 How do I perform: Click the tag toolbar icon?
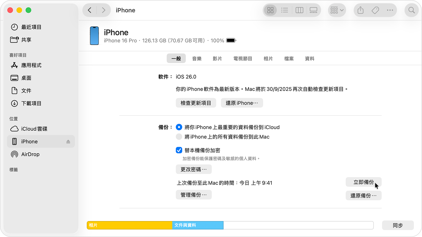point(375,10)
